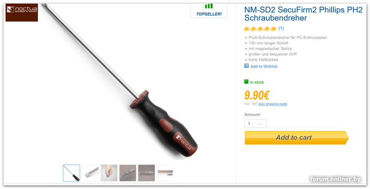
Task: Click the five-star rating icons
Action: pos(260,29)
